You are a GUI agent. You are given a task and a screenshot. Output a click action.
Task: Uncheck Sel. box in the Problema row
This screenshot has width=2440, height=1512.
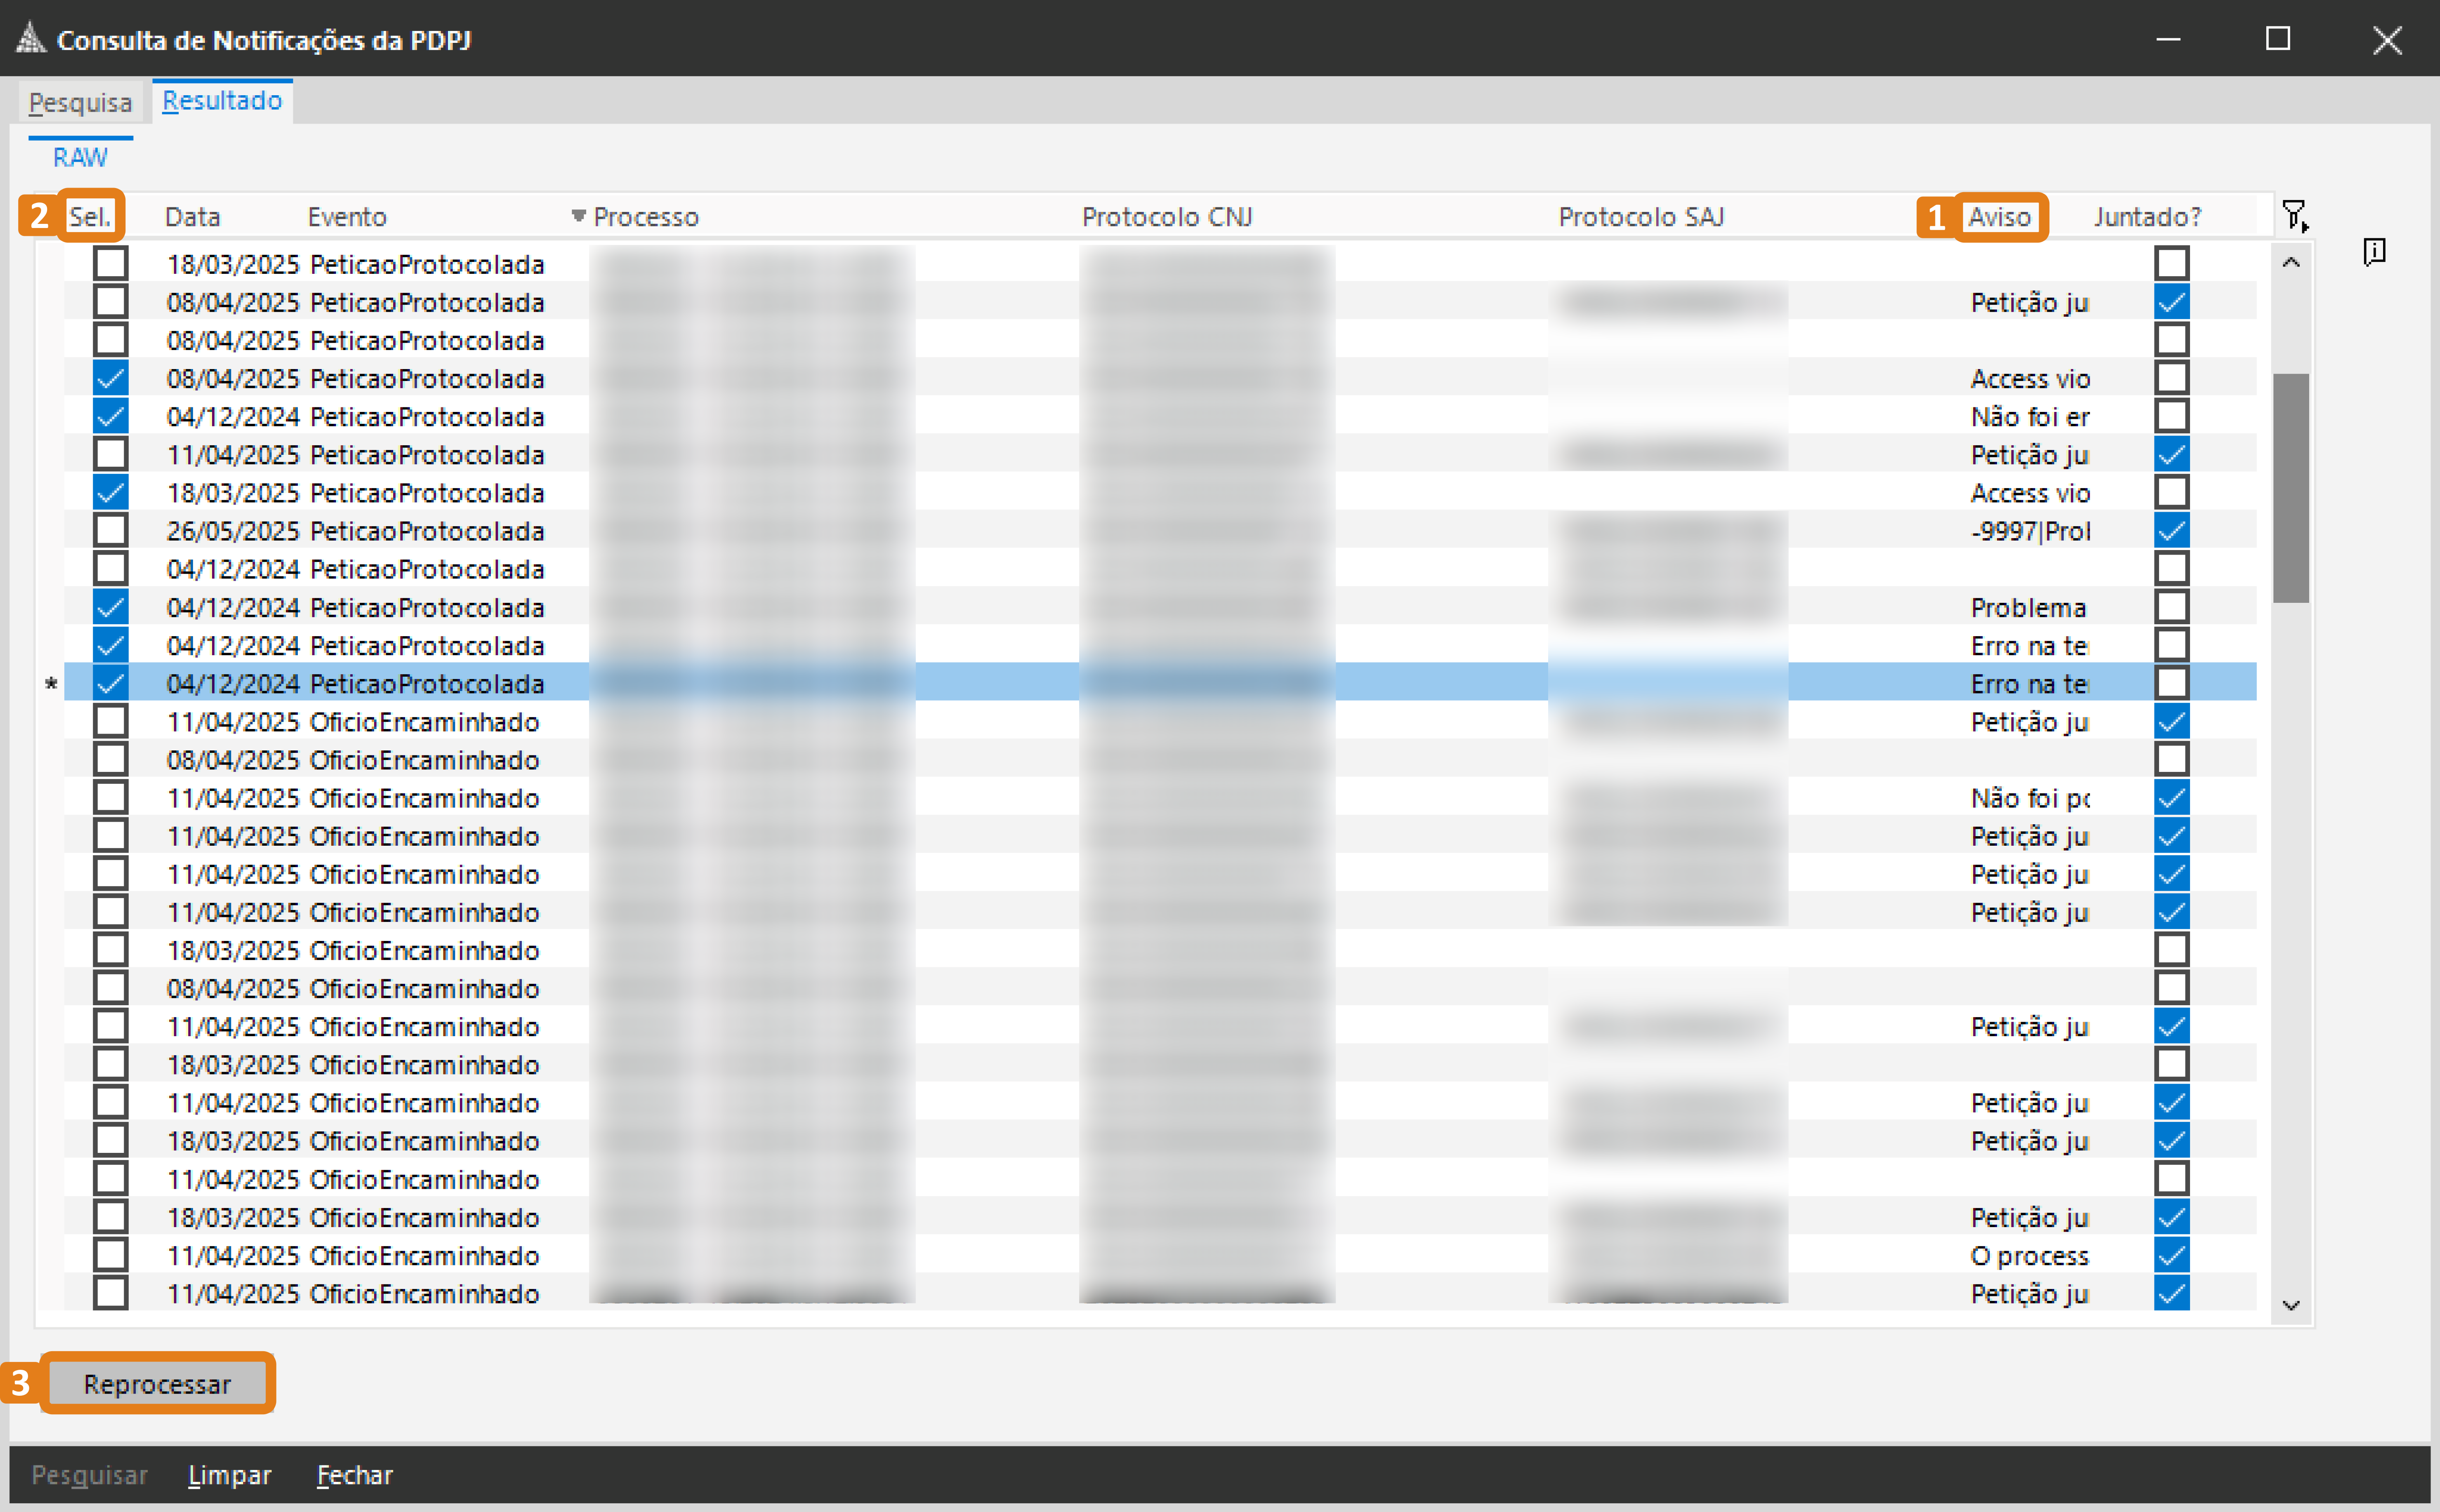click(x=110, y=606)
